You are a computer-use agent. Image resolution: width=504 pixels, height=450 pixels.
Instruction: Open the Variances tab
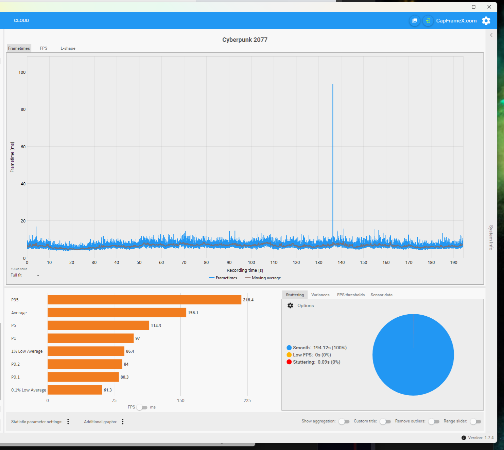pyautogui.click(x=320, y=295)
